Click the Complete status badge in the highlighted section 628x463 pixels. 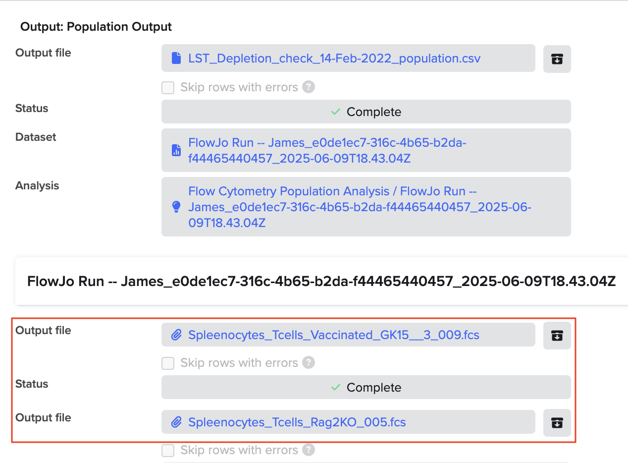click(366, 387)
